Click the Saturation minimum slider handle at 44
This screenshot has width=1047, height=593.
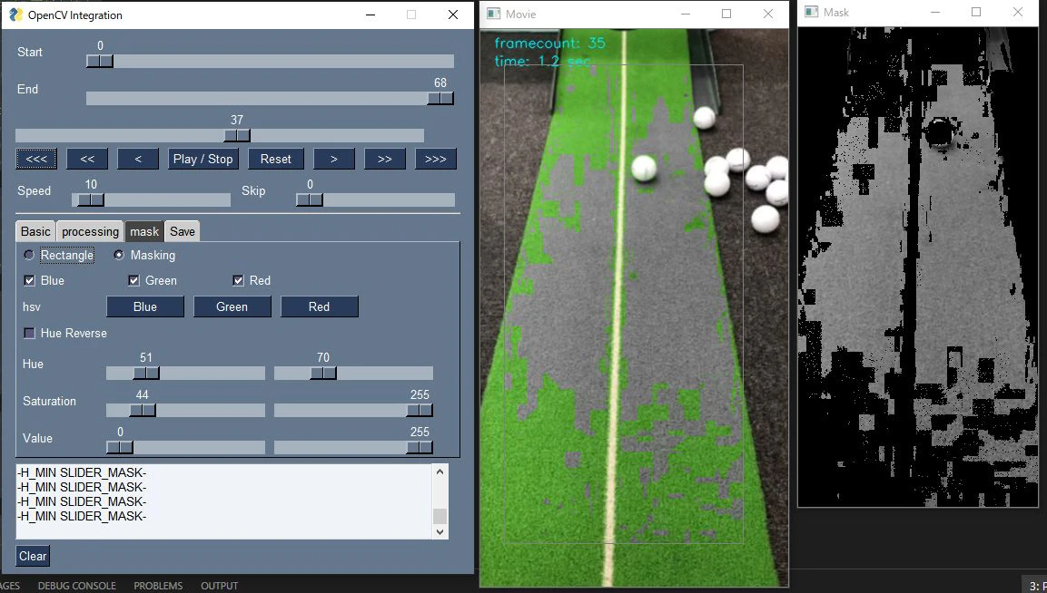click(143, 410)
